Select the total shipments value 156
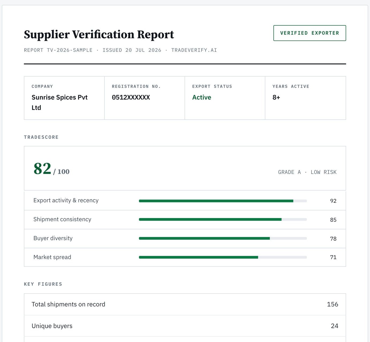Viewport: 370px width, 342px height. (333, 304)
